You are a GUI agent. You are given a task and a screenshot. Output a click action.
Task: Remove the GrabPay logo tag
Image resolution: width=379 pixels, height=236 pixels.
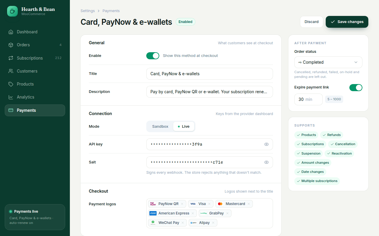point(227,213)
